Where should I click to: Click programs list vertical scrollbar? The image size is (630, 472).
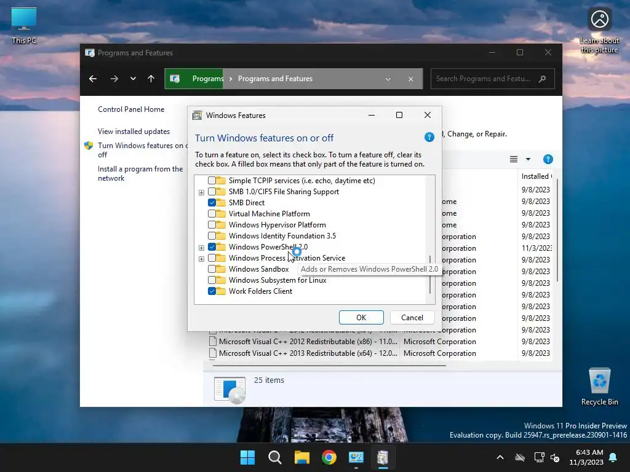click(557, 230)
